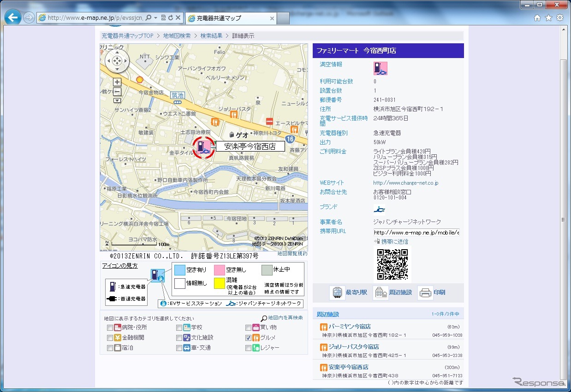This screenshot has height=392, width=571.
Task: Zoom in with the map plus button
Action: tap(117, 82)
